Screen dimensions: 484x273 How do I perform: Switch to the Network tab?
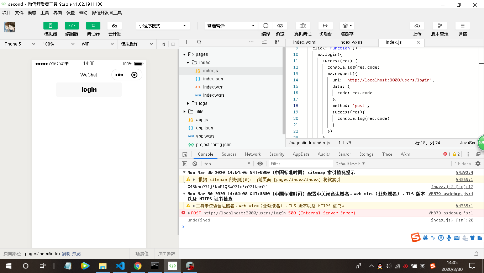click(x=253, y=154)
